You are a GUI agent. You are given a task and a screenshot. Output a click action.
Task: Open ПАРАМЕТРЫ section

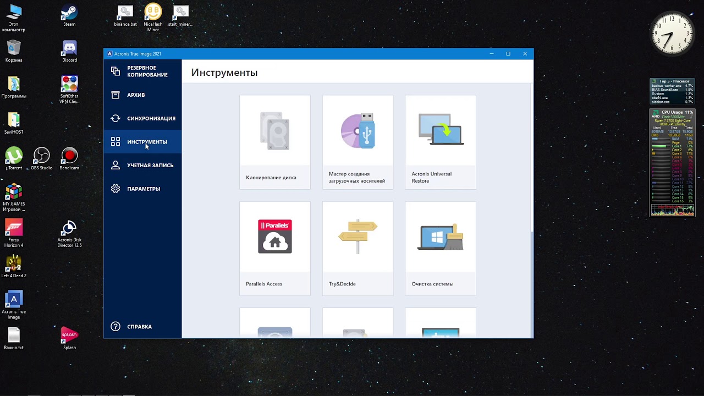[142, 189]
